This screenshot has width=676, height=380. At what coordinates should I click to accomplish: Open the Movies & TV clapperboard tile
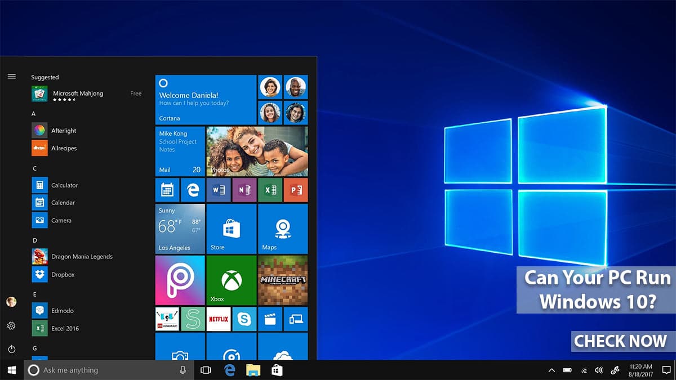[270, 319]
